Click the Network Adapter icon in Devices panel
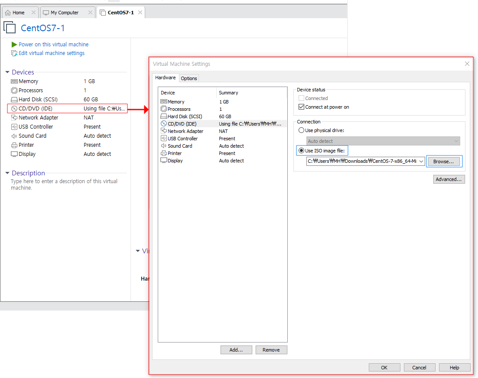The image size is (478, 378). point(14,118)
